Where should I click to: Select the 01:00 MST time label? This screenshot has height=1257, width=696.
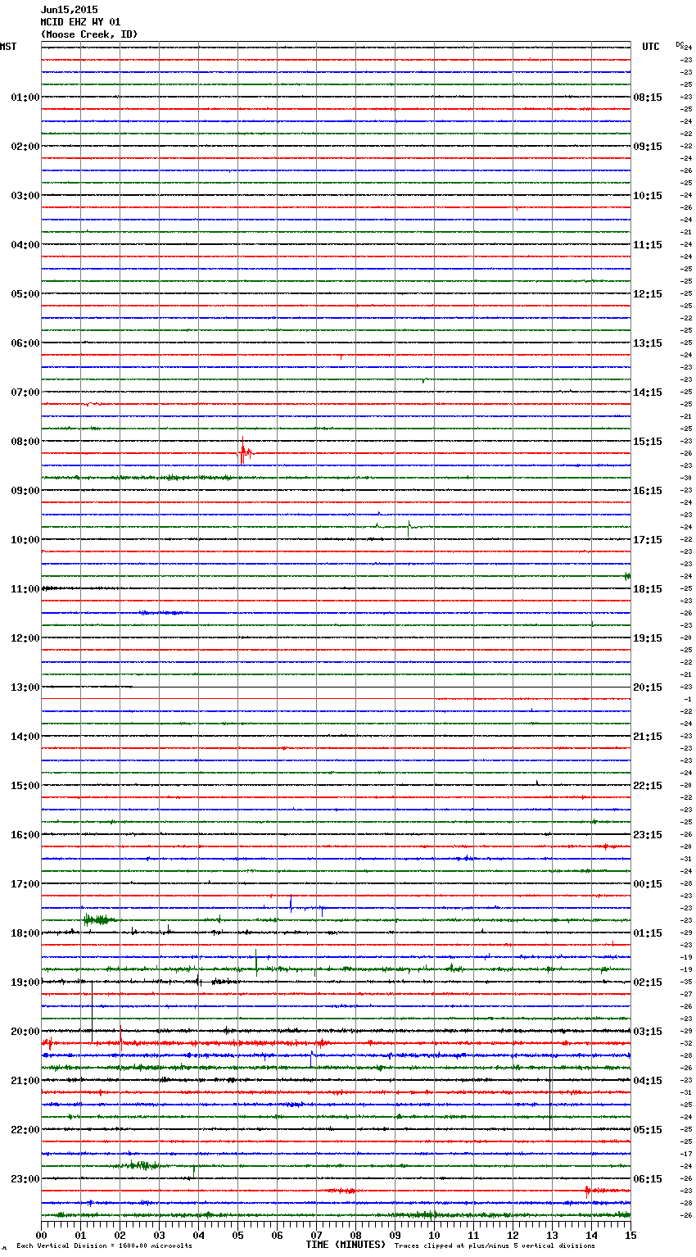pyautogui.click(x=25, y=98)
